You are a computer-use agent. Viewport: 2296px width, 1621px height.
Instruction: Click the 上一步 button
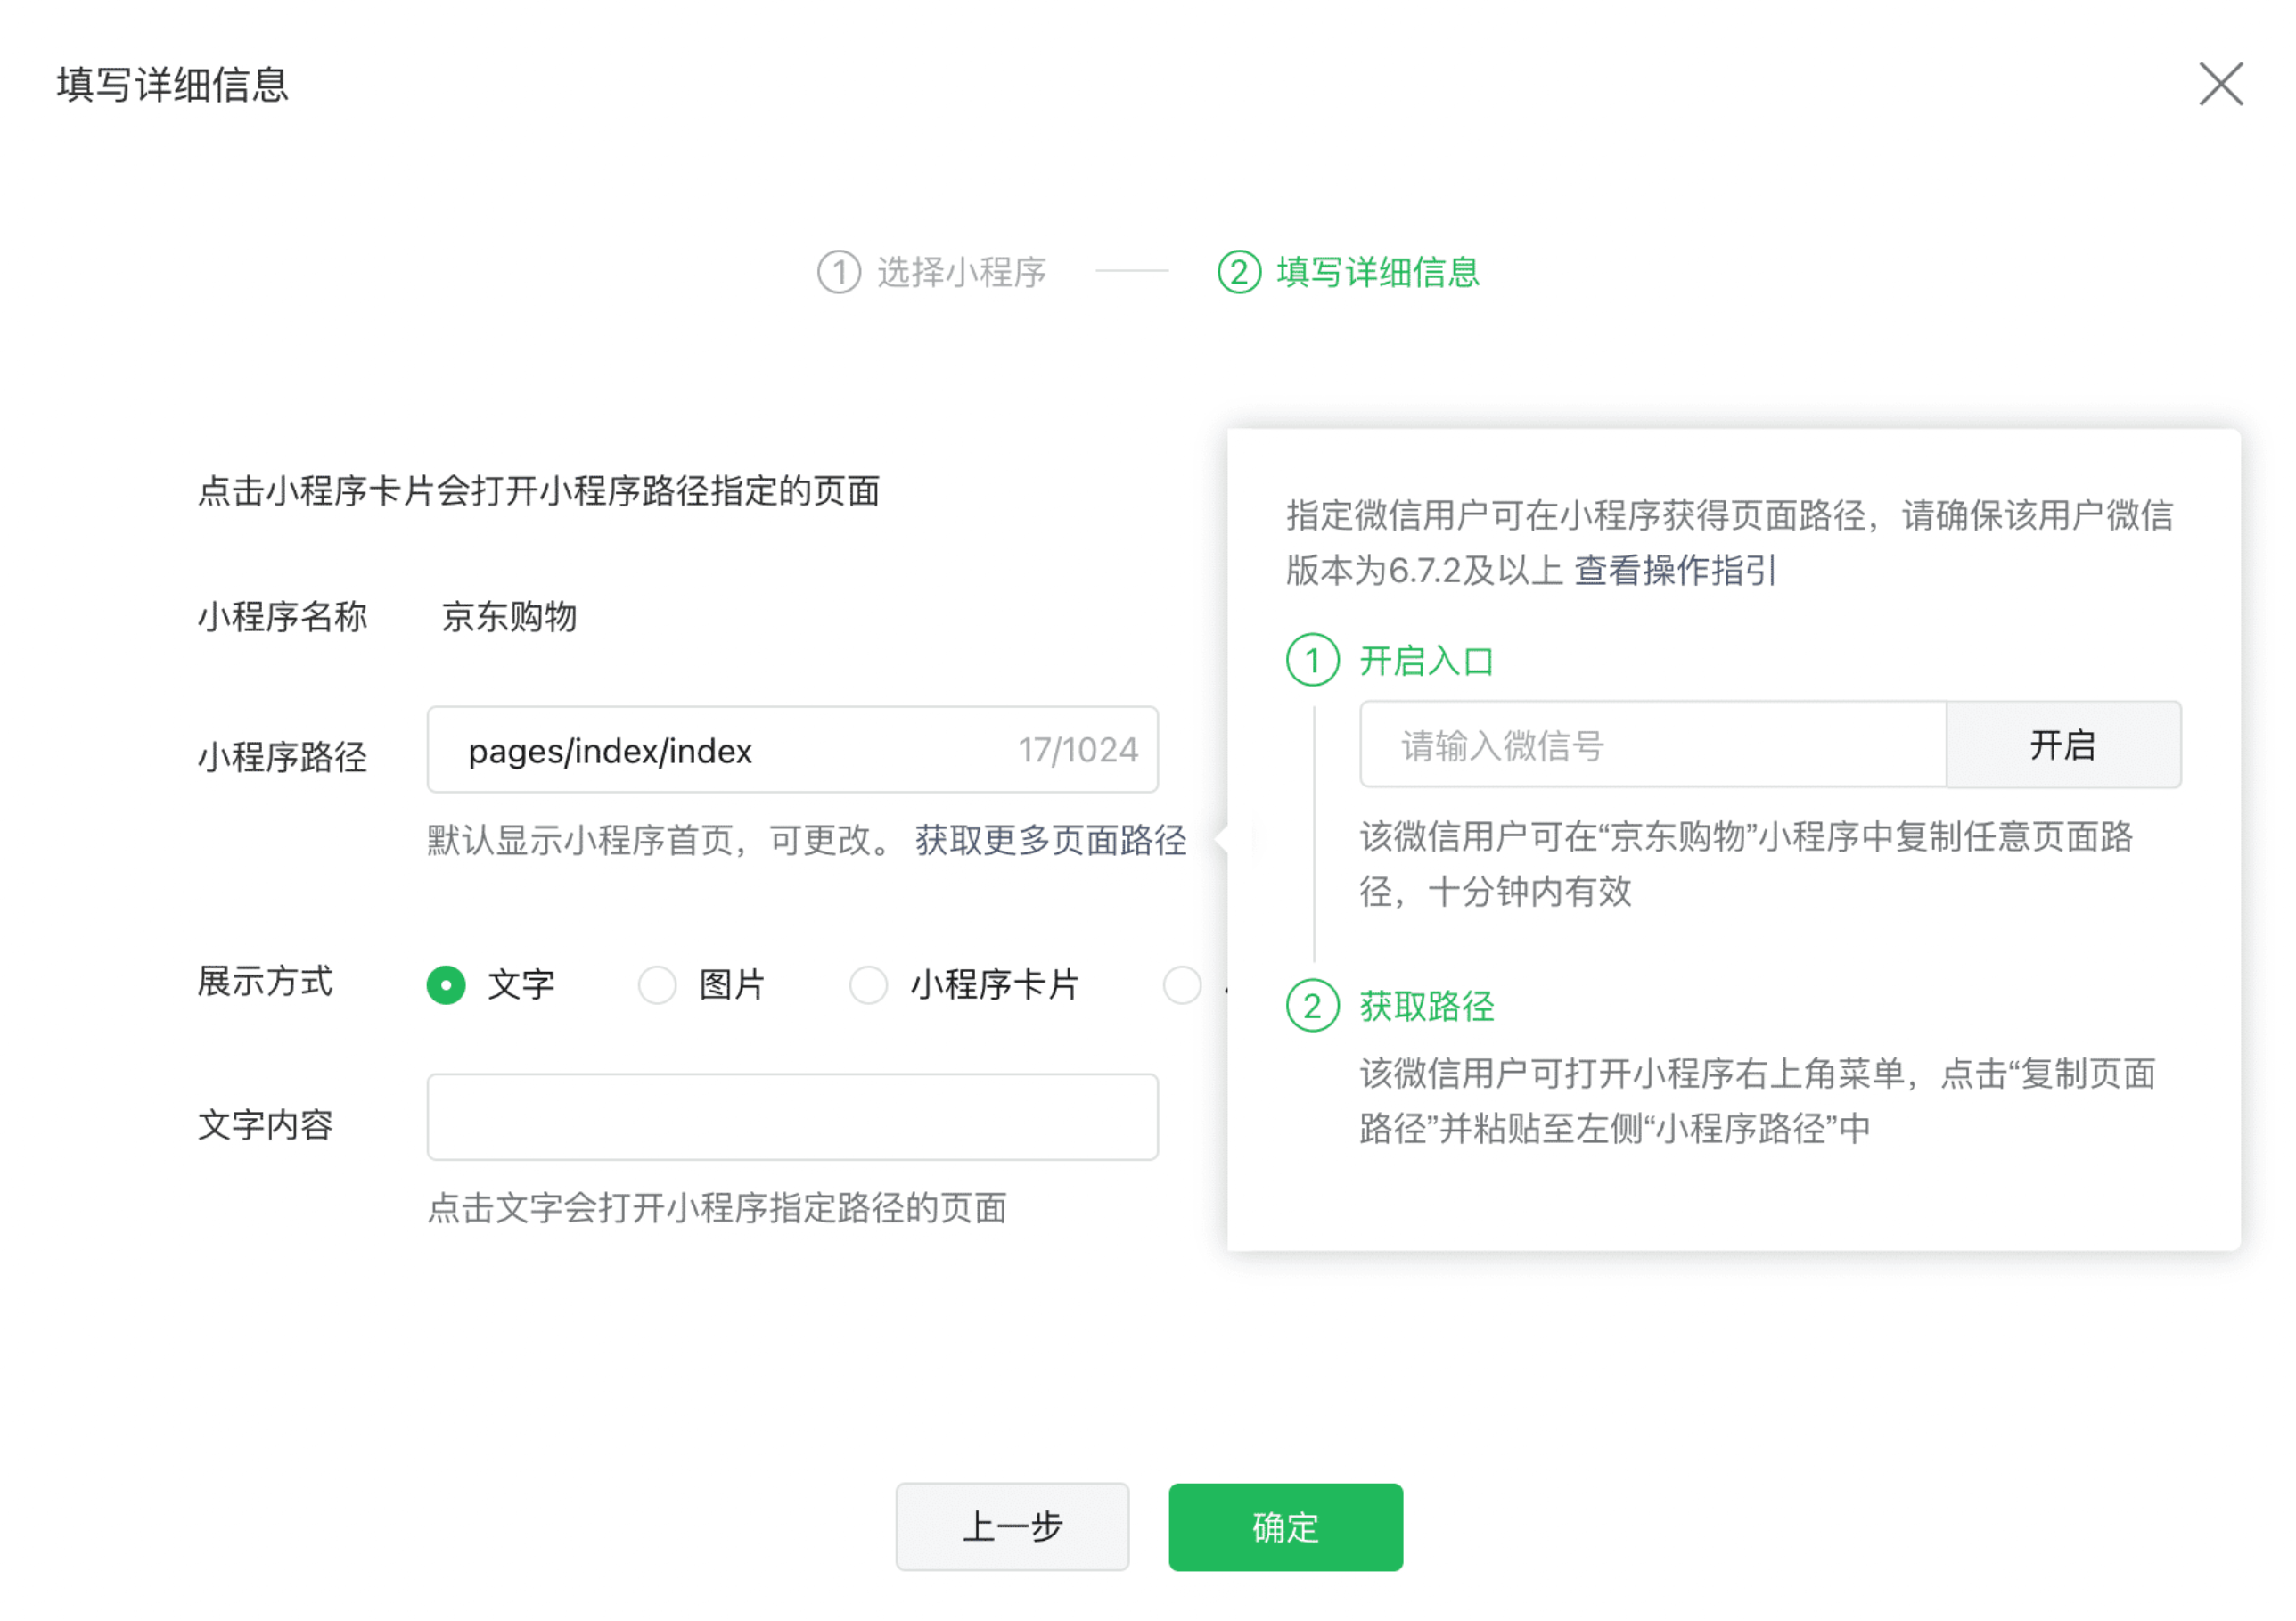1012,1527
